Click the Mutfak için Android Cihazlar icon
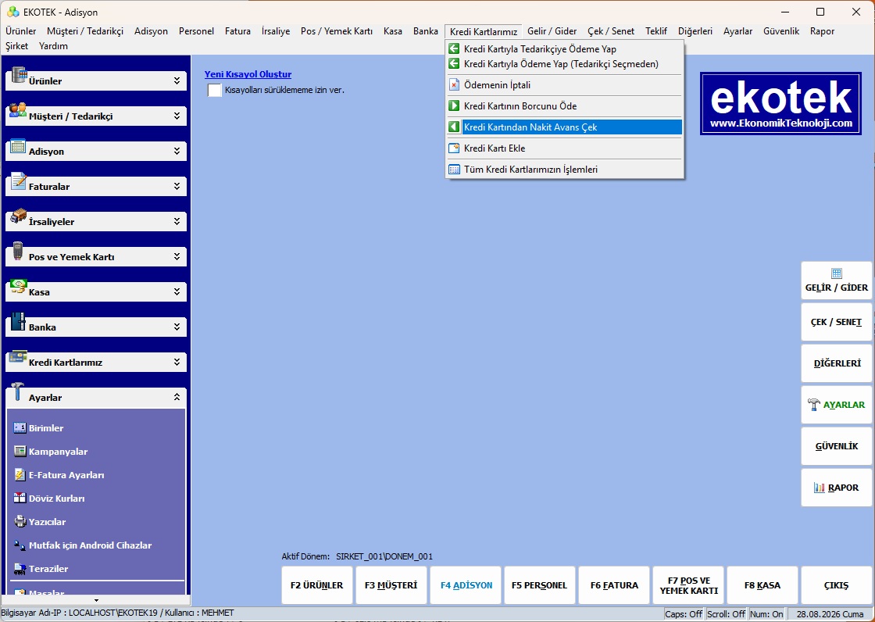The height and width of the screenshot is (622, 875). click(20, 545)
